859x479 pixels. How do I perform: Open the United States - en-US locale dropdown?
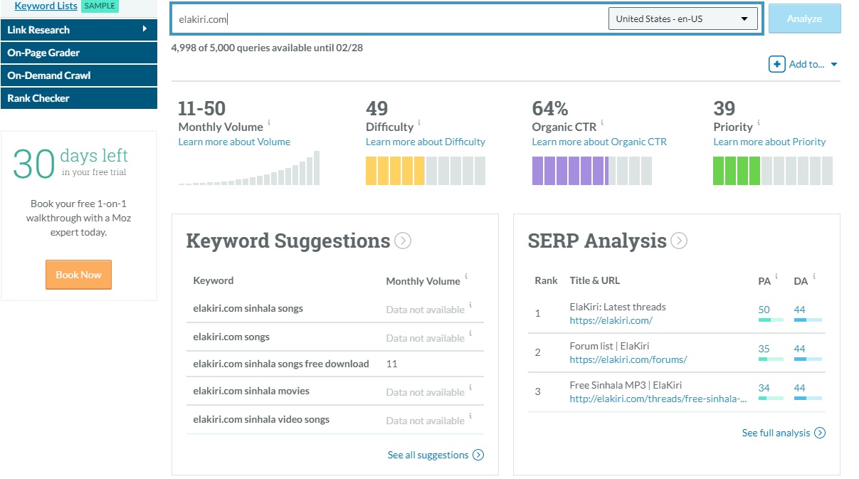tap(683, 19)
